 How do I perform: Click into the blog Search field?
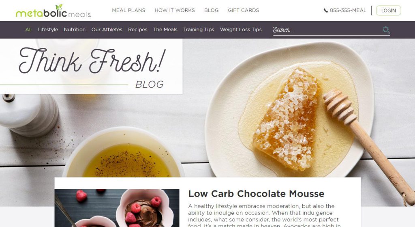pyautogui.click(x=327, y=30)
